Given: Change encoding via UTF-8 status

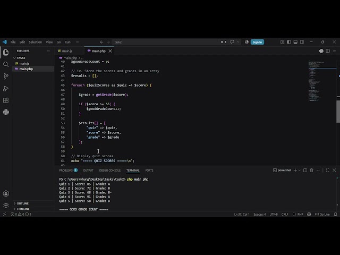Looking at the screenshot, I should pos(274,214).
